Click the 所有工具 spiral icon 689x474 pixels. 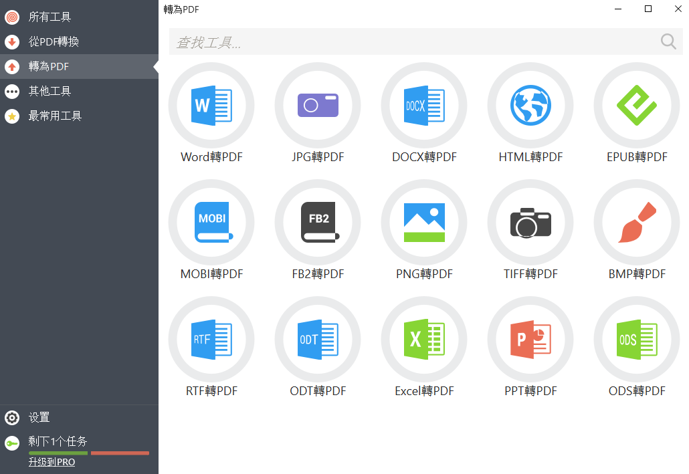tap(12, 17)
